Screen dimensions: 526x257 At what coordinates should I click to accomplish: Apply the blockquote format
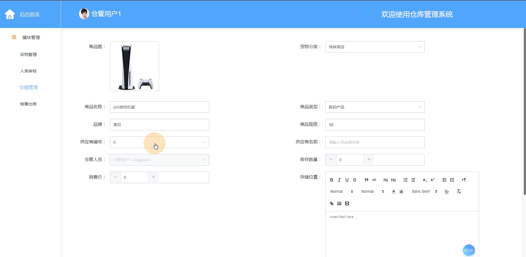coord(366,180)
